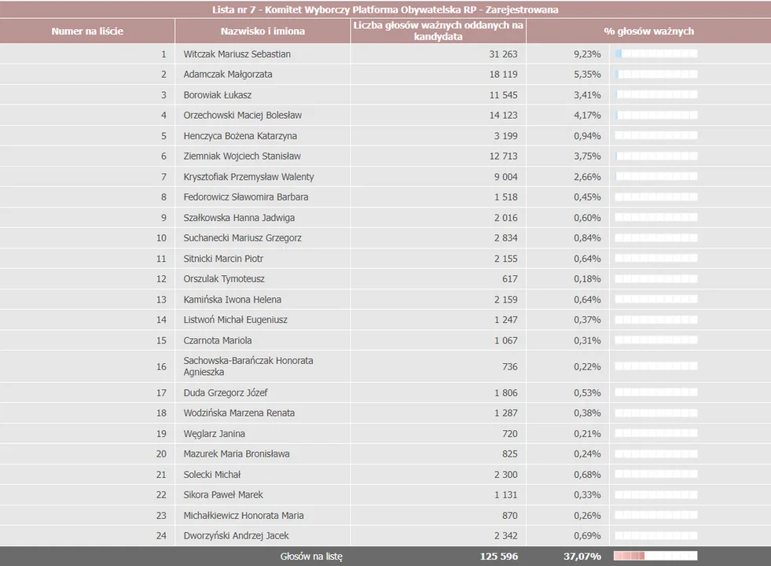771x566 pixels.
Task: Click the percentage 2,66%
Action: click(x=587, y=177)
